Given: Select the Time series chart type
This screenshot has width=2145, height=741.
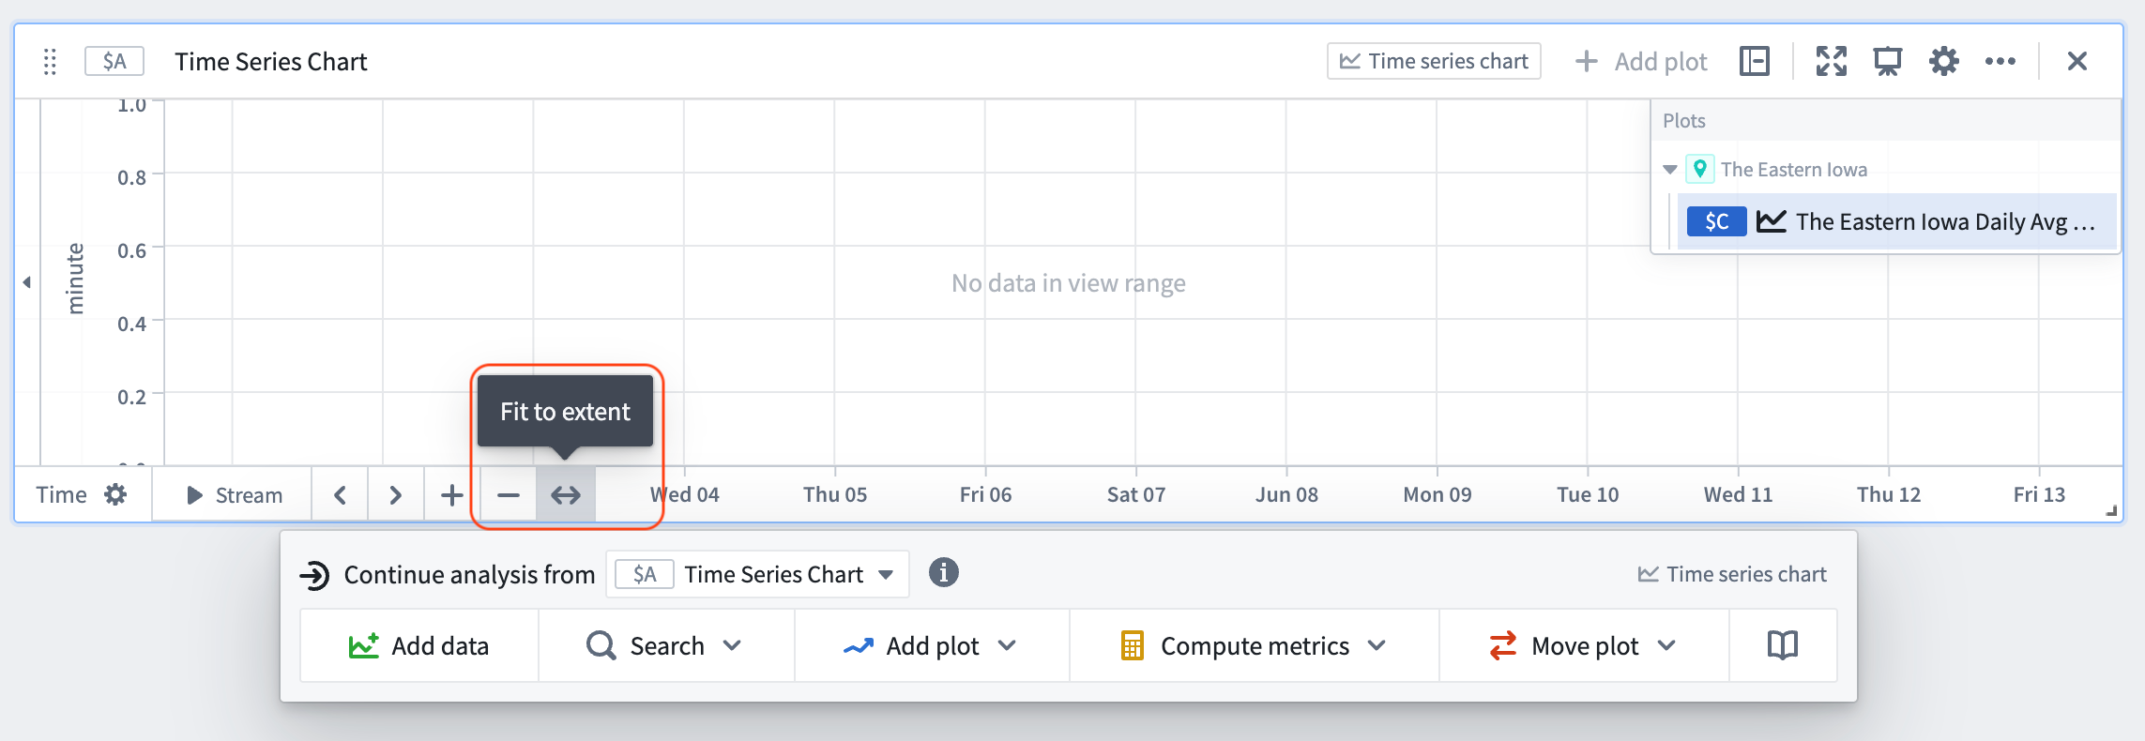Looking at the screenshot, I should click(1433, 60).
